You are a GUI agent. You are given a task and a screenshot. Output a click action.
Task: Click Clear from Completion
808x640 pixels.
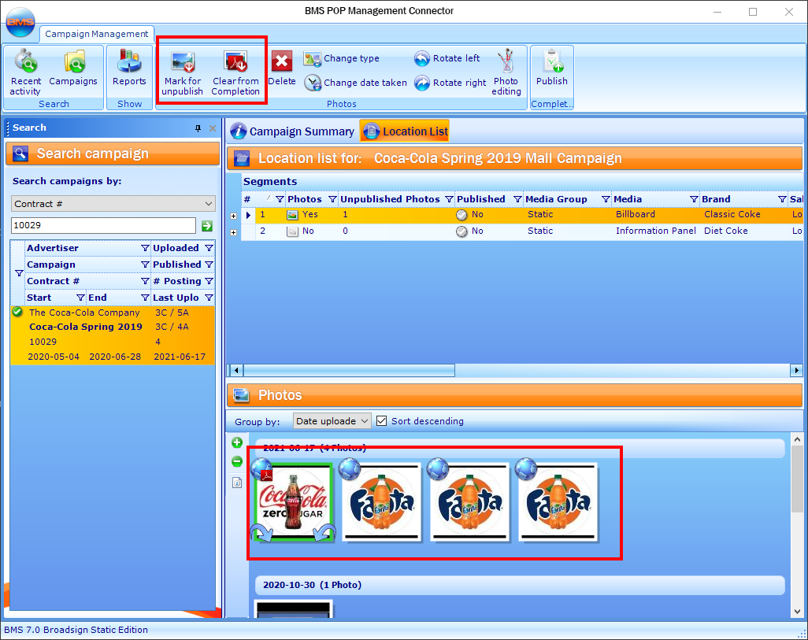(x=235, y=72)
